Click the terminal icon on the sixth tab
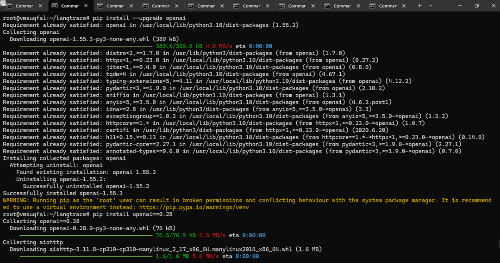This screenshot has width=500, height=263. [x=236, y=6]
